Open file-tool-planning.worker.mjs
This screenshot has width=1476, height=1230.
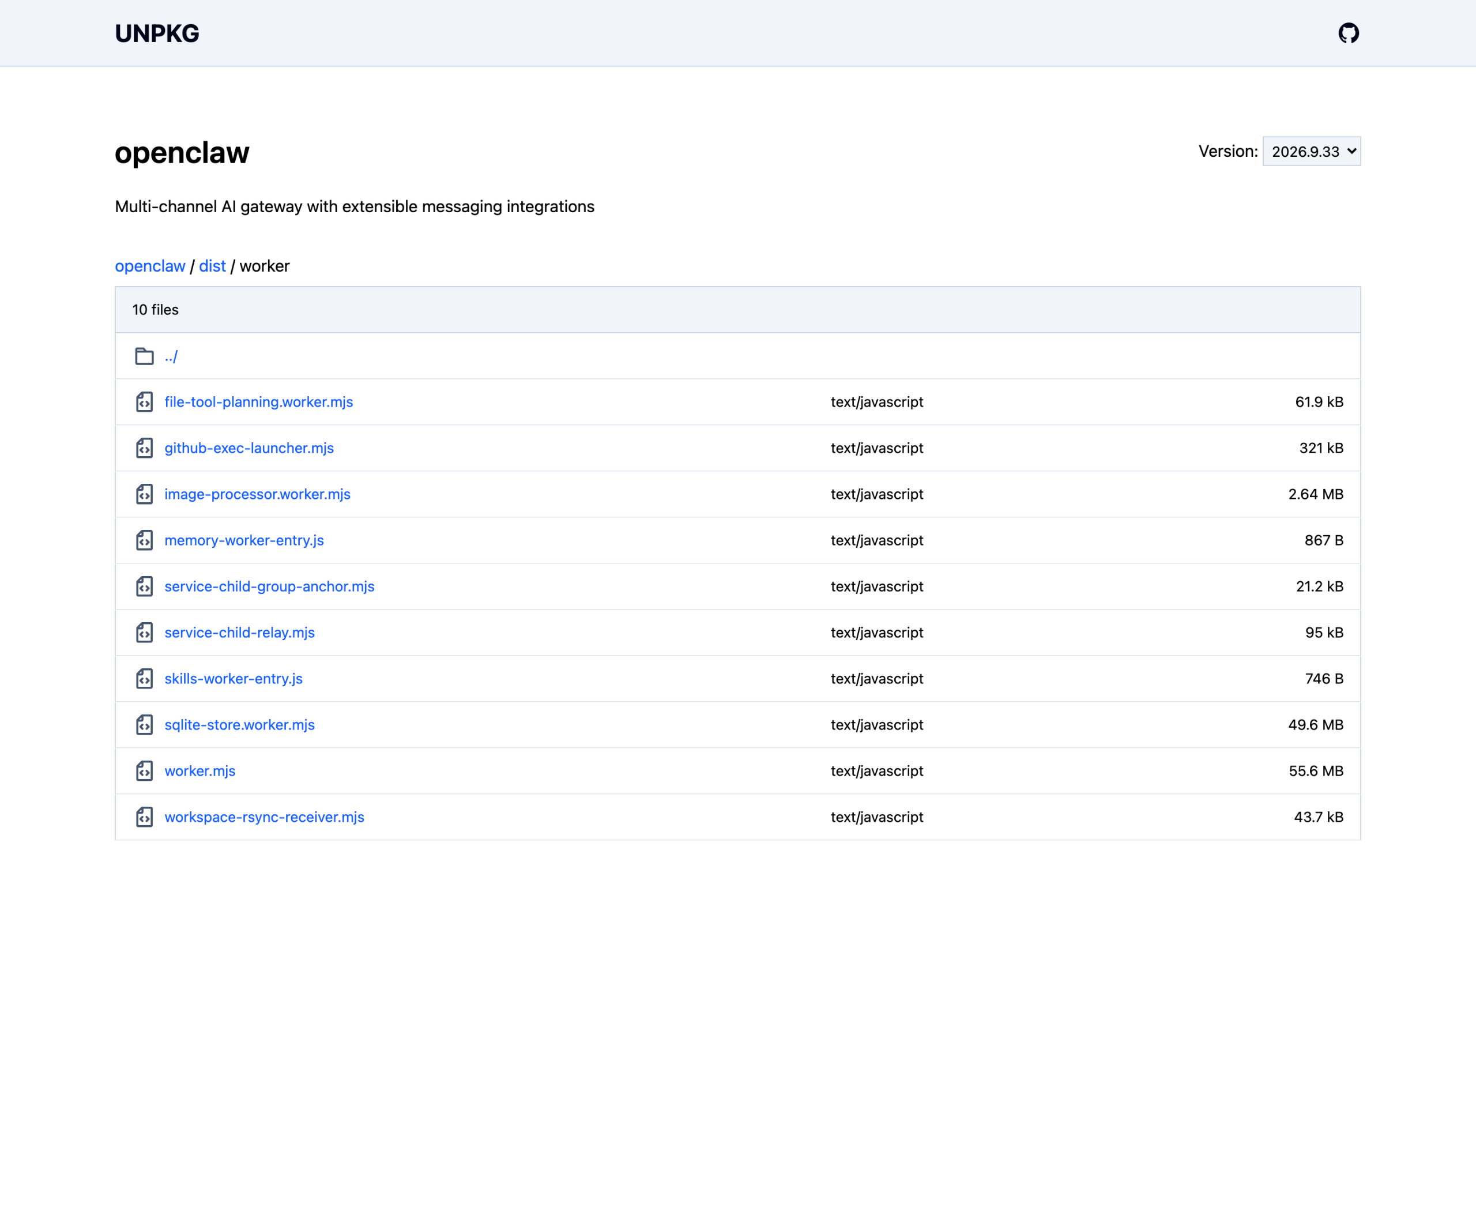click(259, 402)
